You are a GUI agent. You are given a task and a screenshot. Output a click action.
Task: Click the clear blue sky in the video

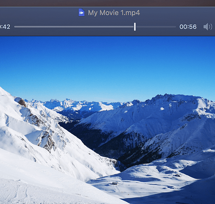[107, 64]
